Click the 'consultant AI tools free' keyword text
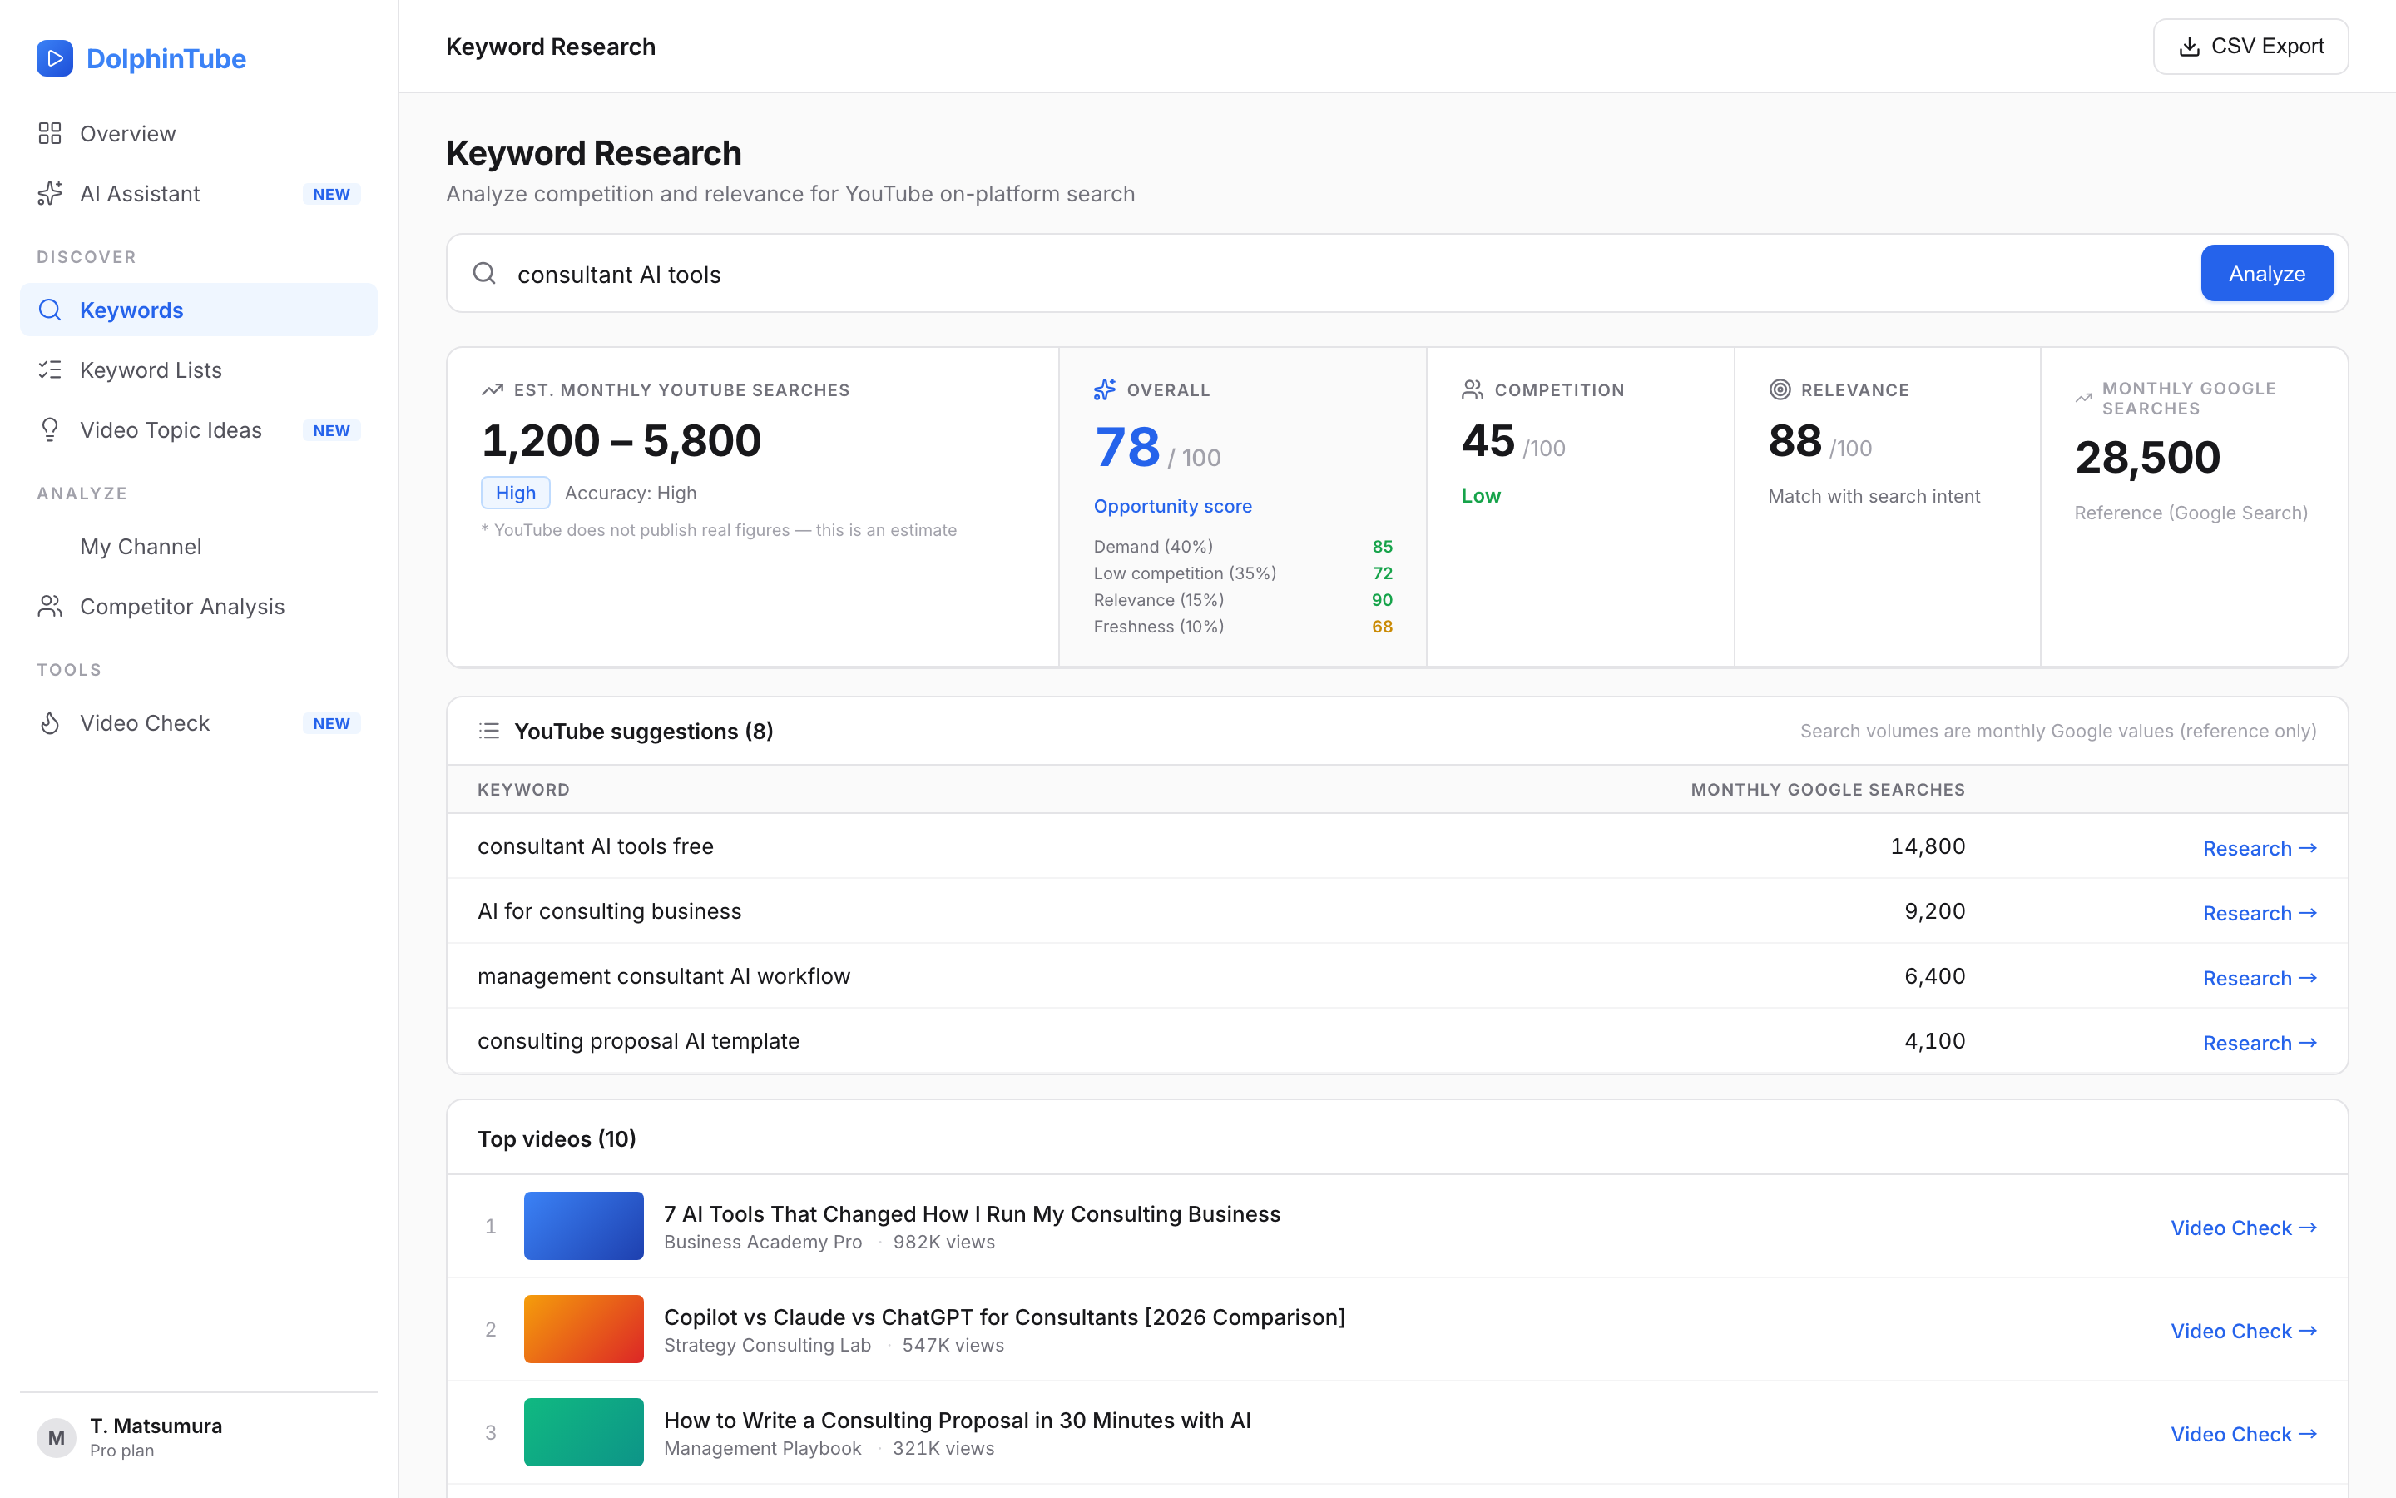This screenshot has height=1498, width=2396. click(595, 846)
